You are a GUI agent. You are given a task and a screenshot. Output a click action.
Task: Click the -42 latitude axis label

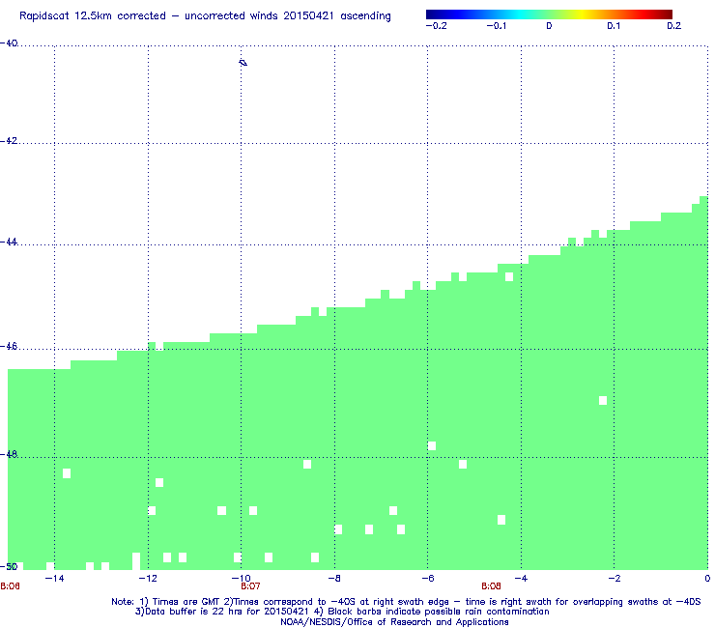pyautogui.click(x=9, y=141)
